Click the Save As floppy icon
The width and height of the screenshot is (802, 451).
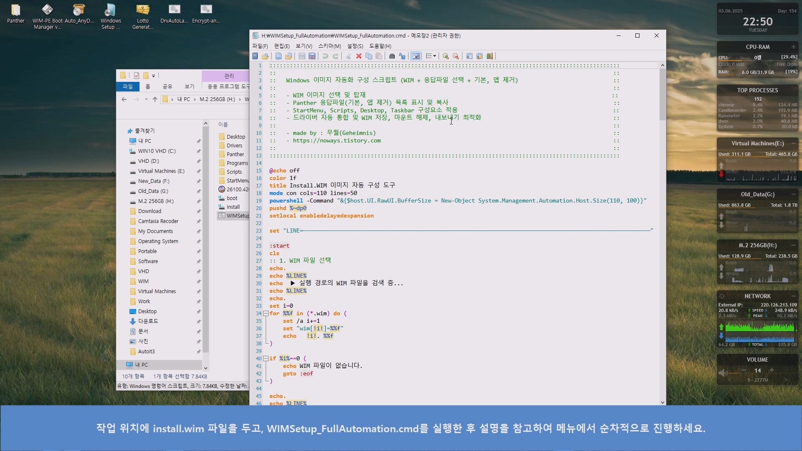pos(312,56)
